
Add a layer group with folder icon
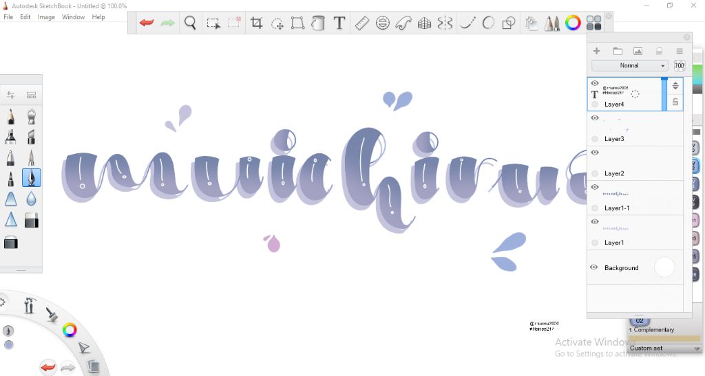[618, 51]
